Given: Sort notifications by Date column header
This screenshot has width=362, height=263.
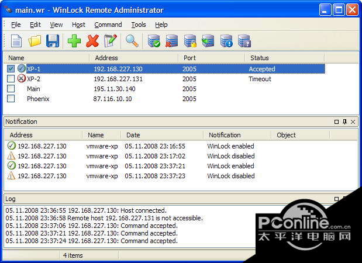Looking at the screenshot, I should click(x=162, y=135).
